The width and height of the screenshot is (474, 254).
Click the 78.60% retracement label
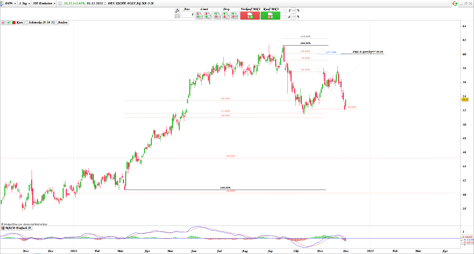coord(305,58)
